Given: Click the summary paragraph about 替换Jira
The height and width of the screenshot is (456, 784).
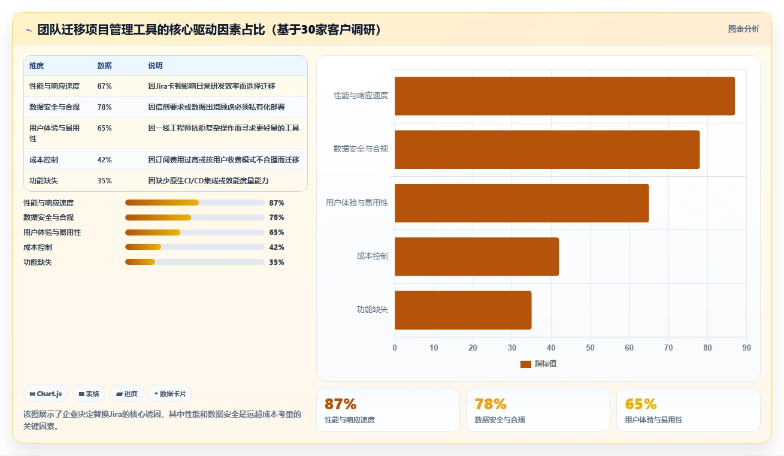Looking at the screenshot, I should point(162,420).
